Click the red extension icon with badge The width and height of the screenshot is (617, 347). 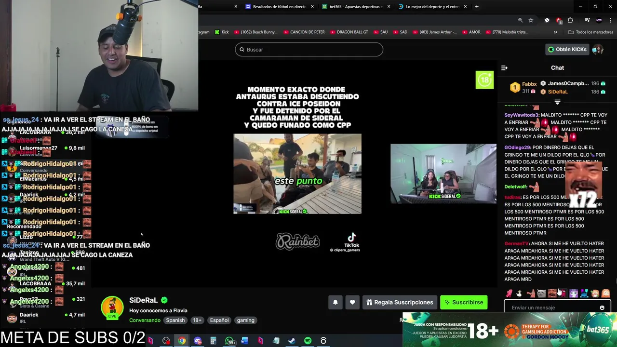point(559,20)
